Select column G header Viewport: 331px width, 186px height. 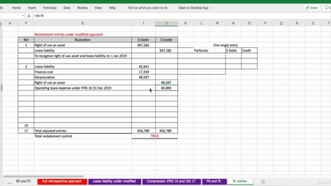[83, 23]
